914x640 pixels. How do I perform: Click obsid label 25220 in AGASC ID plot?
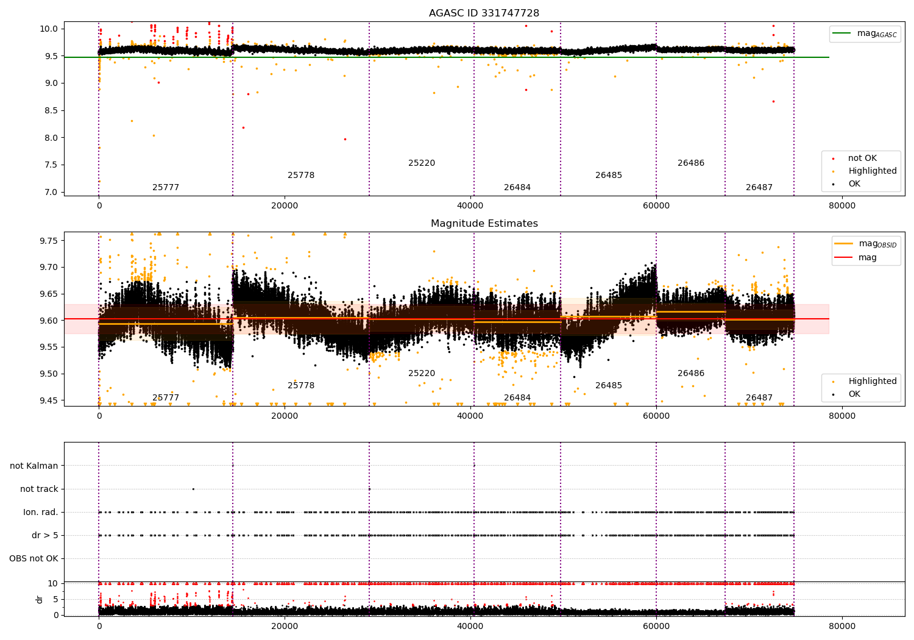coord(422,163)
